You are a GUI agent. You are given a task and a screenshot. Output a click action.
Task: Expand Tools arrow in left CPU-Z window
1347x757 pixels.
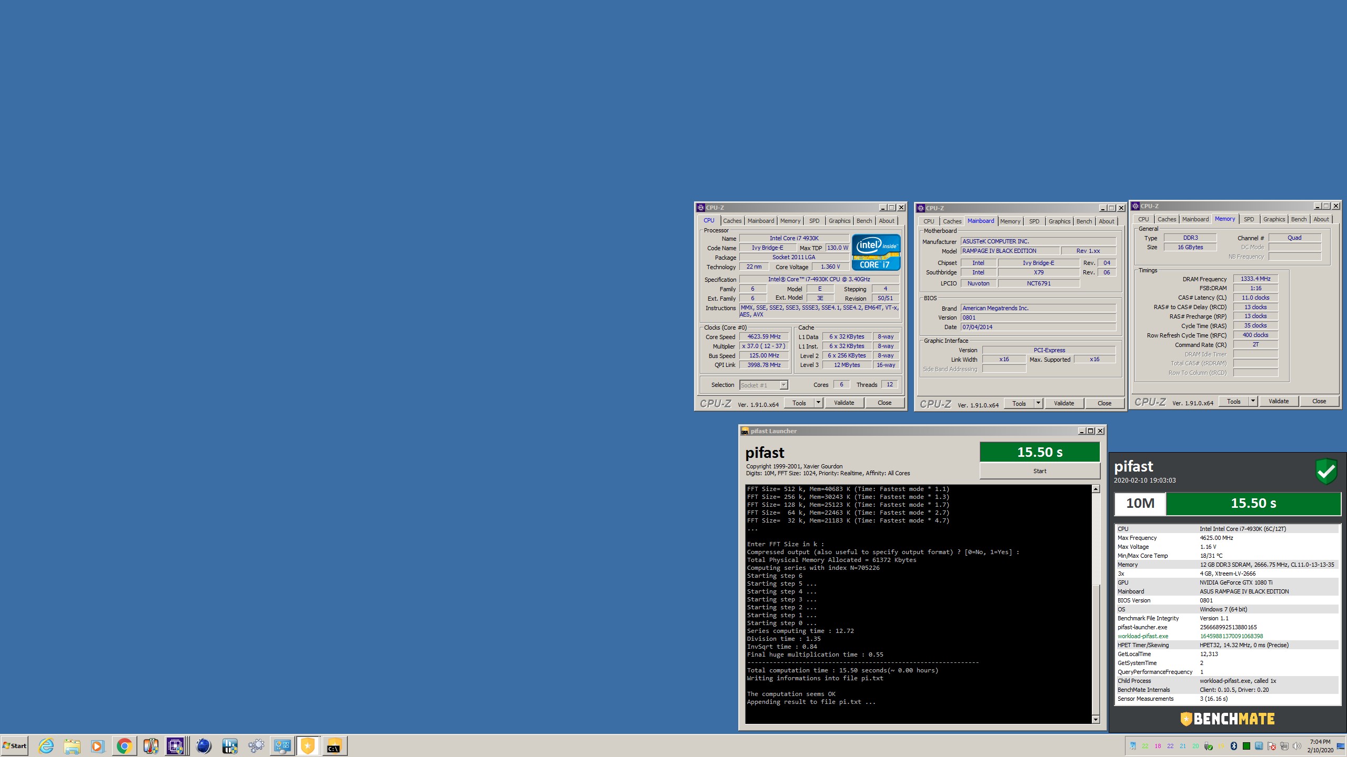(x=818, y=403)
